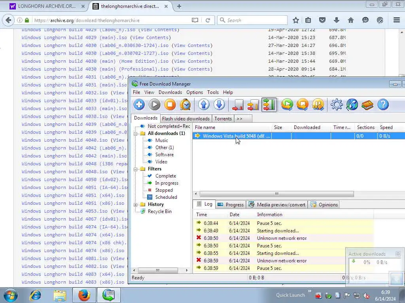Image resolution: width=405 pixels, height=303 pixels.
Task: Bookmark this page with the star icon
Action: pyautogui.click(x=296, y=20)
